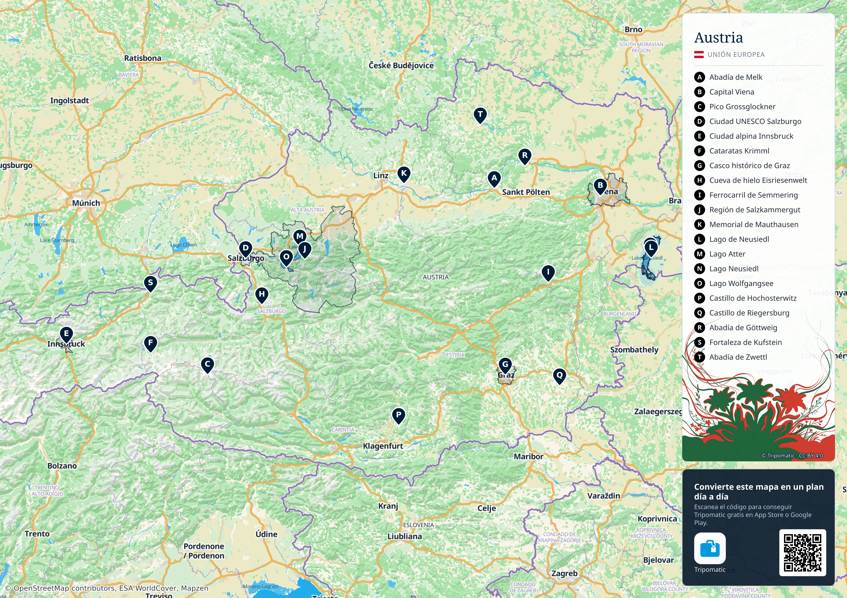847x598 pixels.
Task: Select map pin E at Innsbruck
Action: (66, 334)
